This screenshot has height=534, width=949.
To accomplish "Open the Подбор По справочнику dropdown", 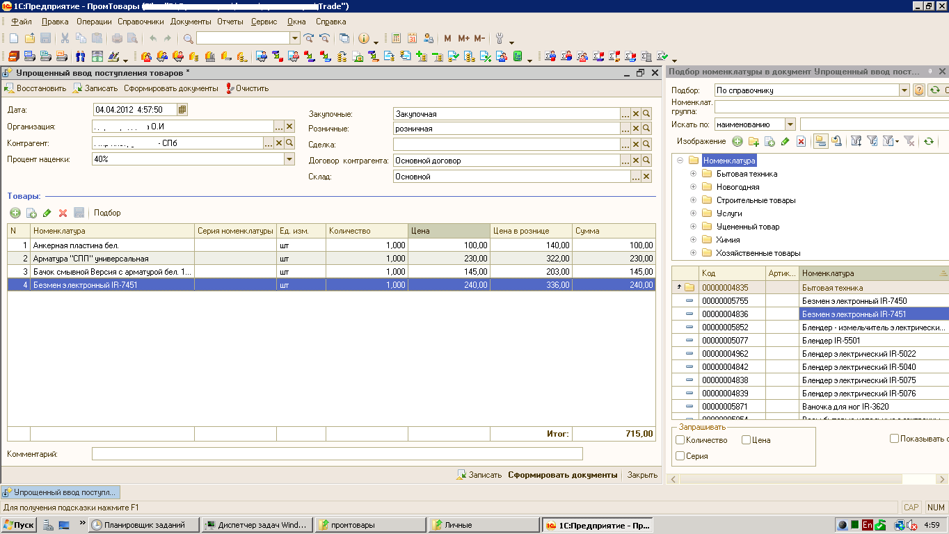I will tap(904, 90).
